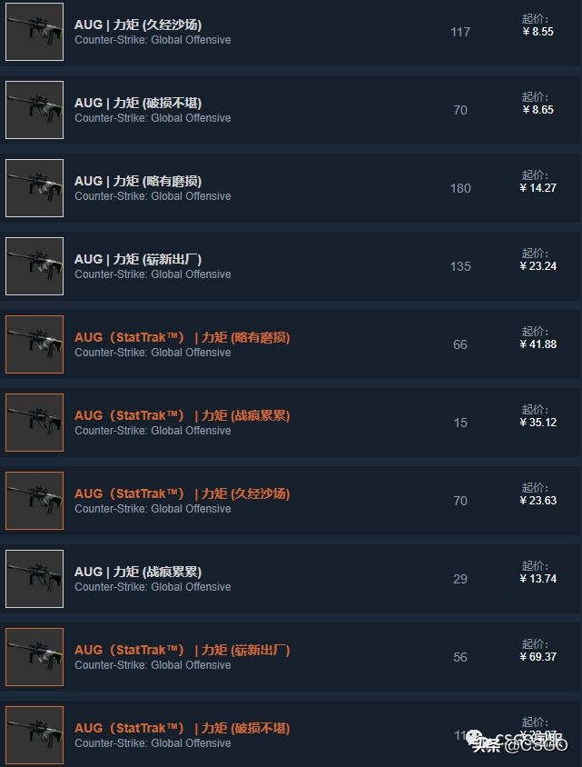Click StatTrak AUG 力矩 (久经沙场) orange-bordered thumbnail

pyautogui.click(x=35, y=501)
